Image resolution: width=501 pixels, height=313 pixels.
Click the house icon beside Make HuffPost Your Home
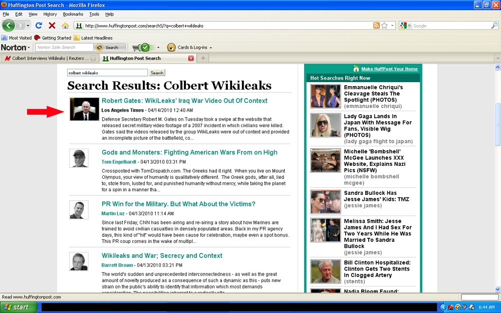(x=356, y=68)
